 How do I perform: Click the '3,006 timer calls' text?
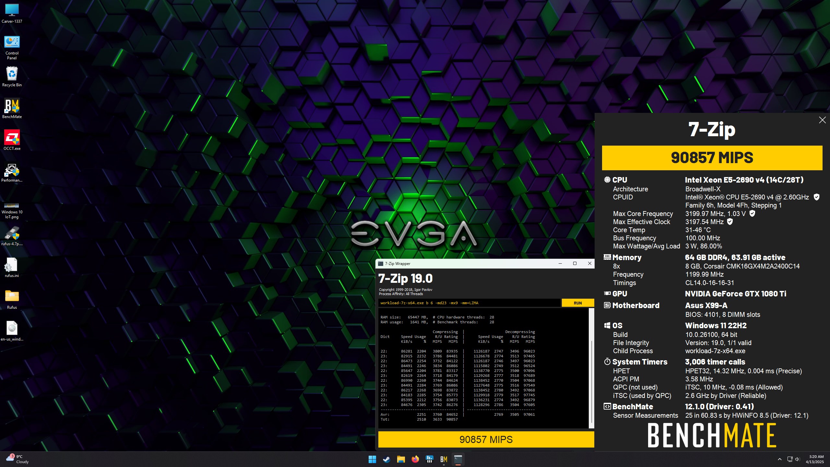pyautogui.click(x=715, y=362)
